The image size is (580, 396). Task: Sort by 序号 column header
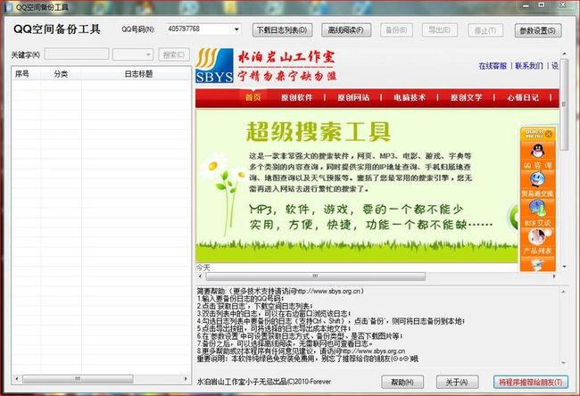[26, 74]
